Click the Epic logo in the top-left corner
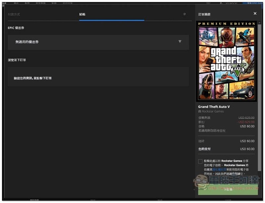Screen dimensions: 265x203 pos(3,5)
